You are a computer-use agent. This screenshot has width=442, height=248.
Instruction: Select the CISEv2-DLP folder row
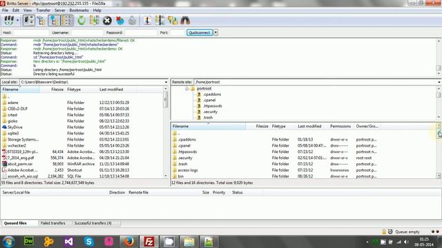81,109
